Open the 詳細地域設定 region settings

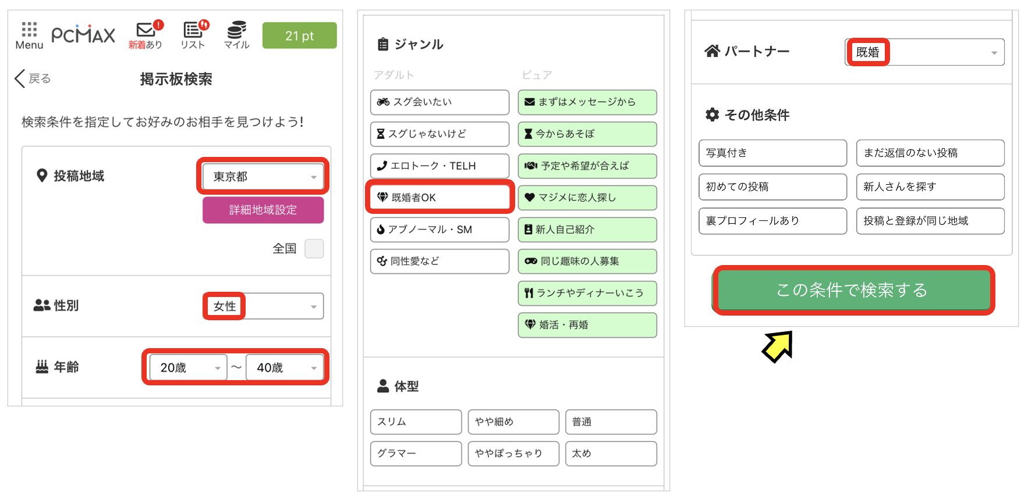263,210
